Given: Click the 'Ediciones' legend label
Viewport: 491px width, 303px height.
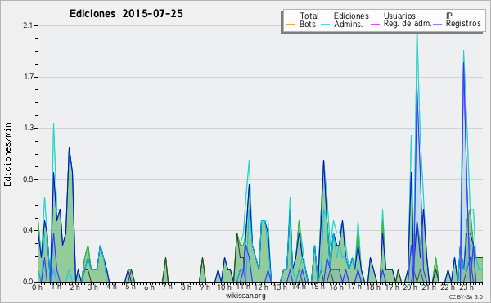Looking at the screenshot, I should coord(351,16).
